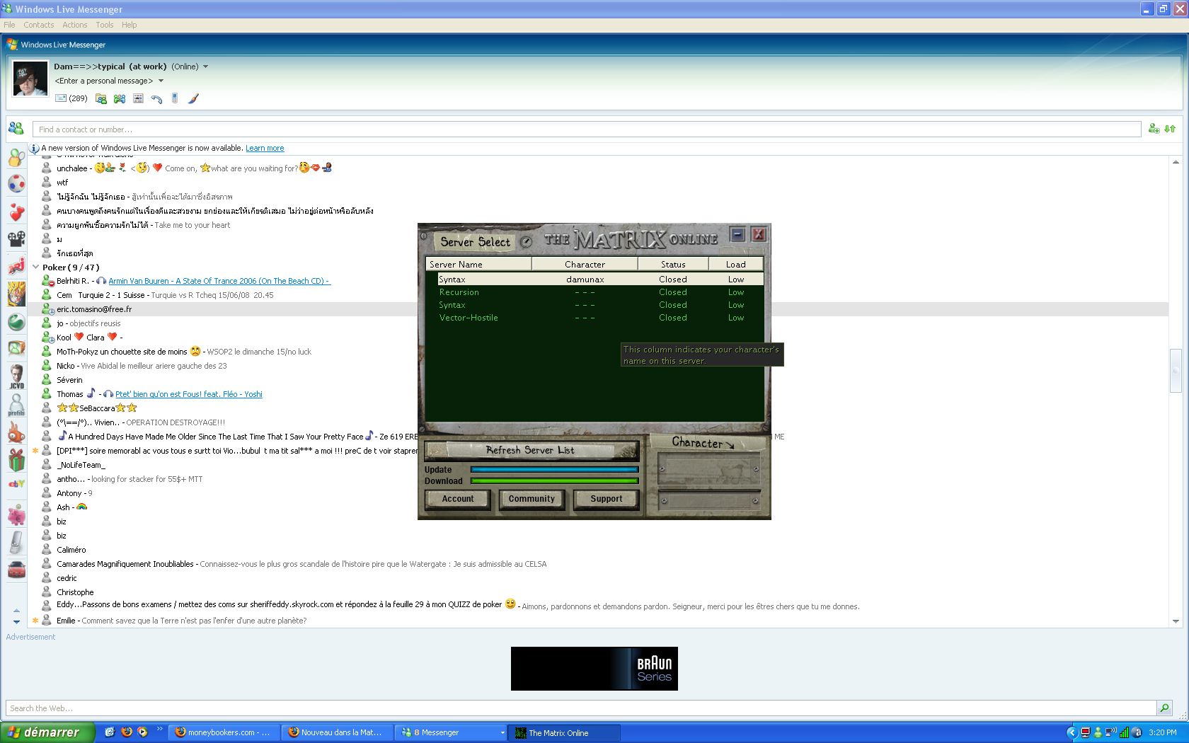This screenshot has width=1189, height=743.
Task: Move the sidebar tabs up with the arrow
Action: coord(16,610)
